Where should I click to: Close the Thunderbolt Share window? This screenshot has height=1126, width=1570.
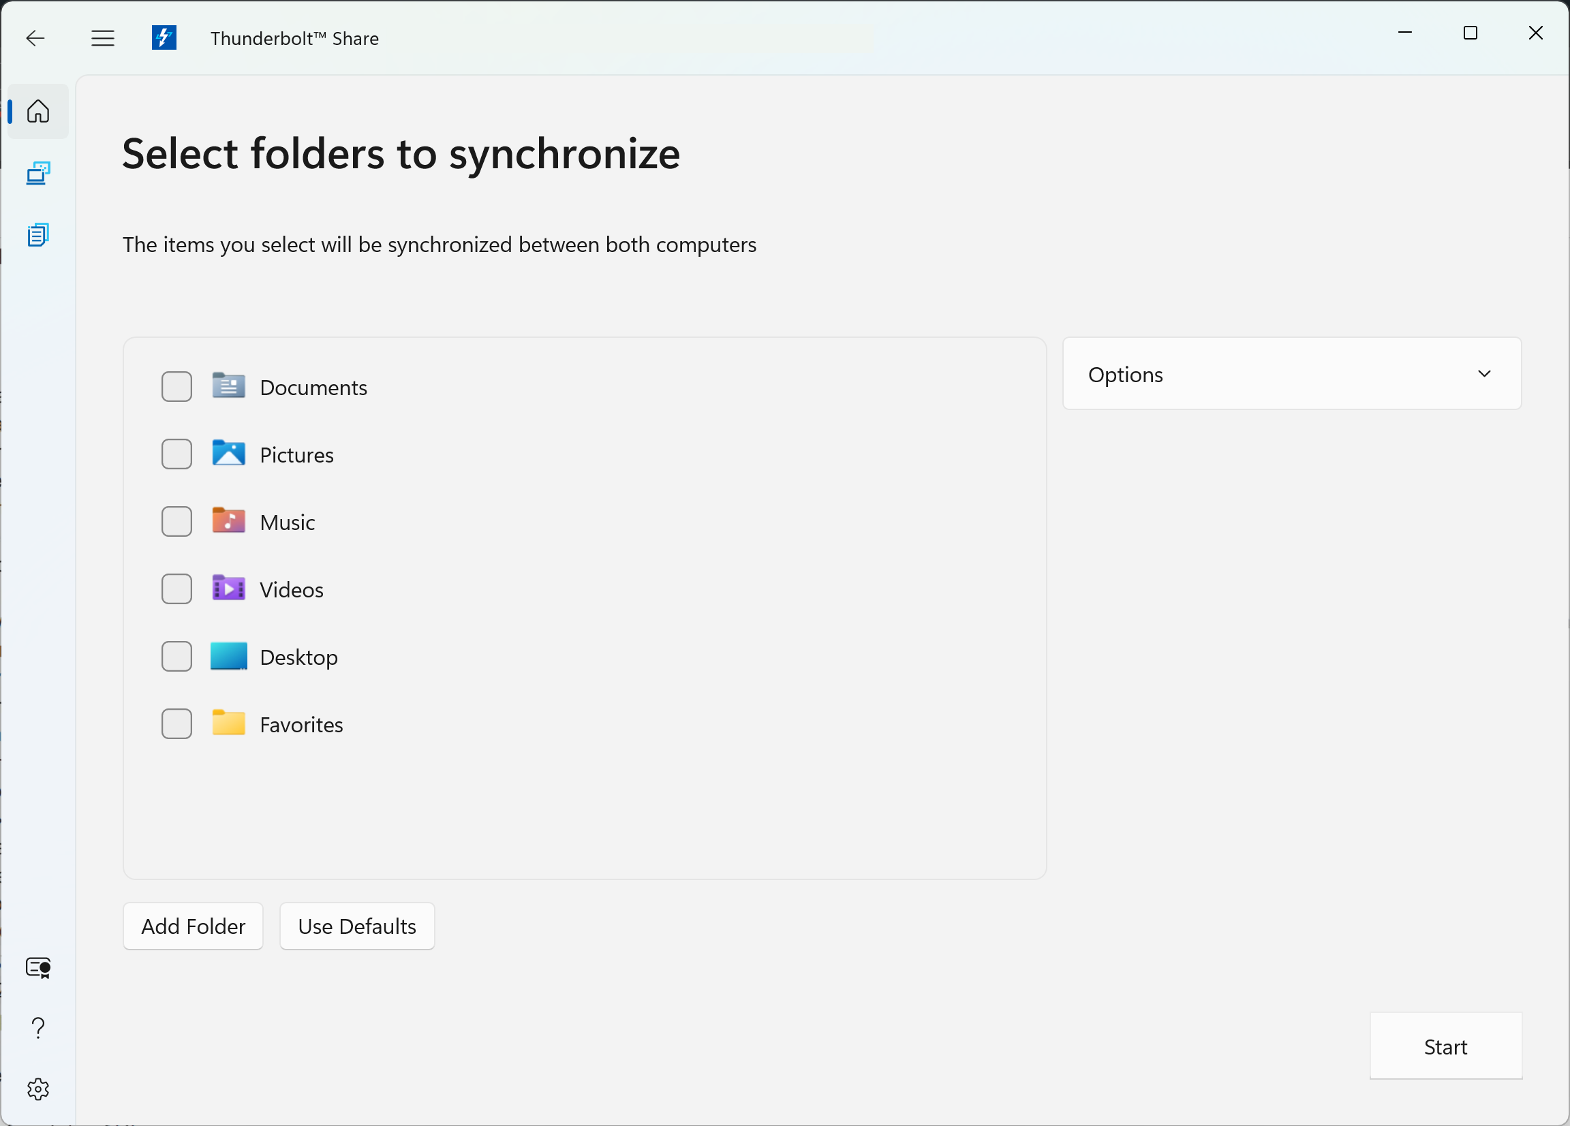tap(1535, 33)
